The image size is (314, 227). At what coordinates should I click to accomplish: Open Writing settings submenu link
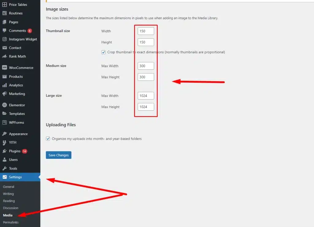8,194
